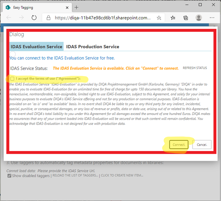Toggle Show disabled taggers checkbox
221x201 pixels.
(x=9, y=176)
